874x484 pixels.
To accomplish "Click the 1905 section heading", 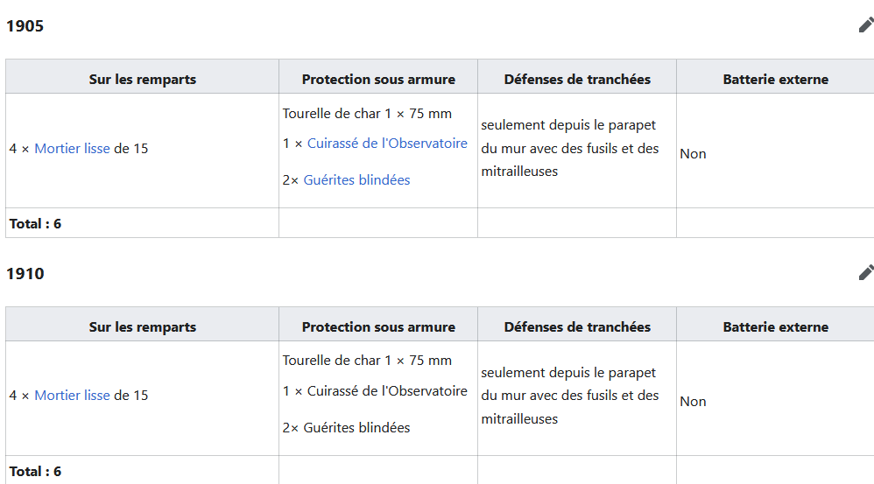I will (25, 26).
